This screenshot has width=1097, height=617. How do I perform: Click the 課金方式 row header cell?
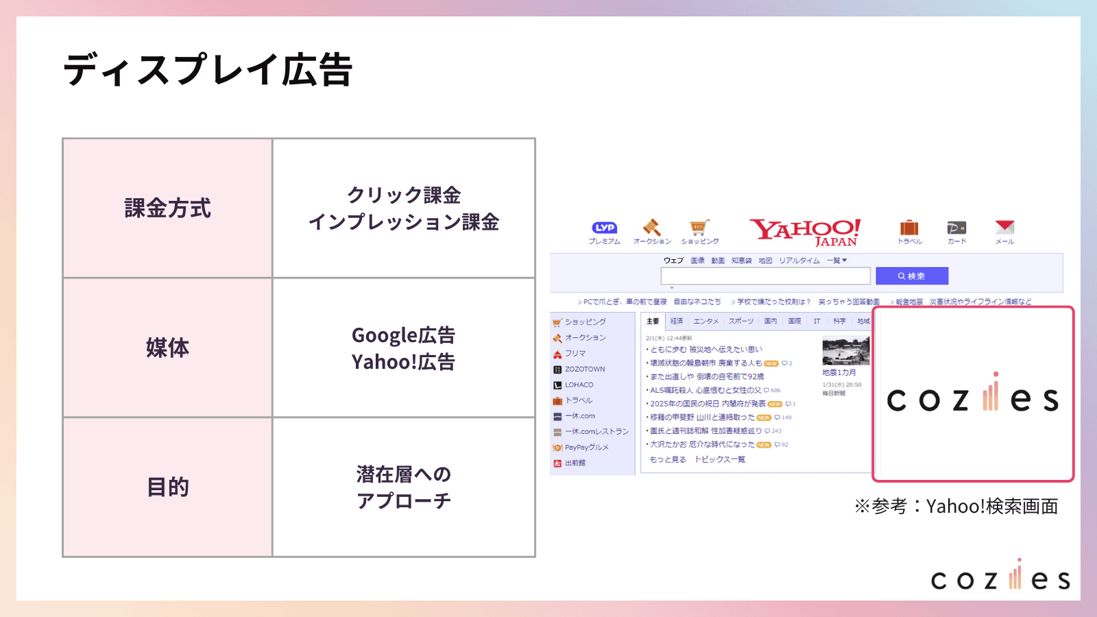click(167, 208)
